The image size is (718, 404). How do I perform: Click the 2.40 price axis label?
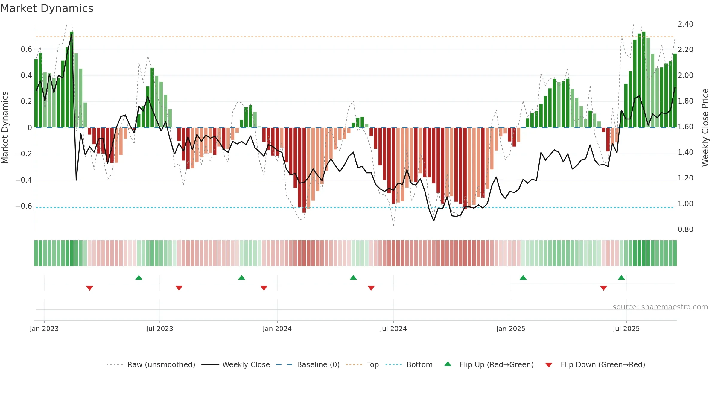click(x=685, y=24)
